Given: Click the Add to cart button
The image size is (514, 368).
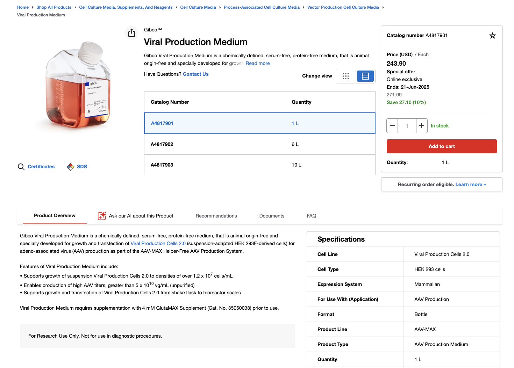Looking at the screenshot, I should coord(442,146).
